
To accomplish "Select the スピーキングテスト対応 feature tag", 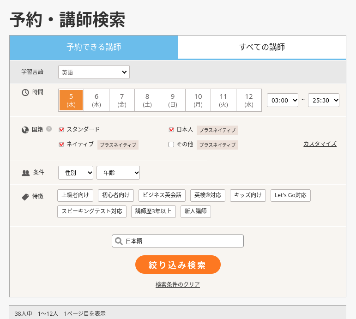I will pyautogui.click(x=92, y=211).
